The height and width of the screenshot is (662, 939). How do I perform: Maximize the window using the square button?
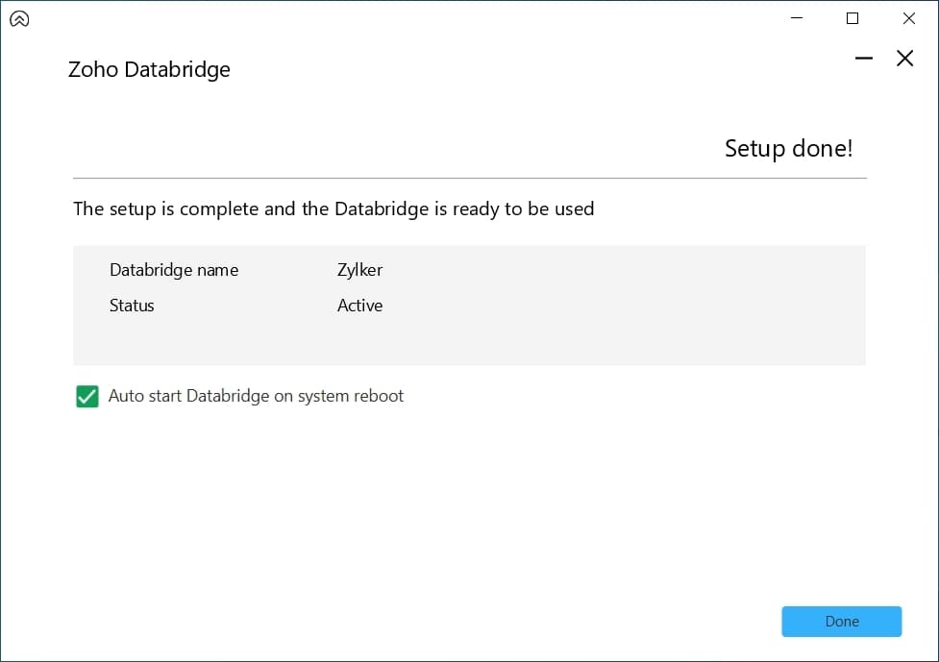pos(852,18)
